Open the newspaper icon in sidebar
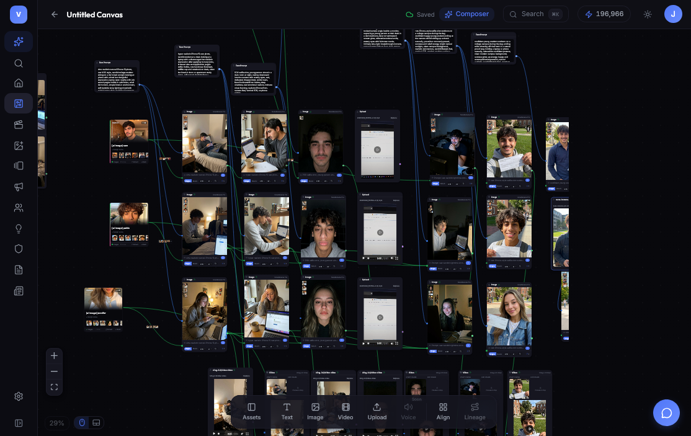 coord(19,291)
